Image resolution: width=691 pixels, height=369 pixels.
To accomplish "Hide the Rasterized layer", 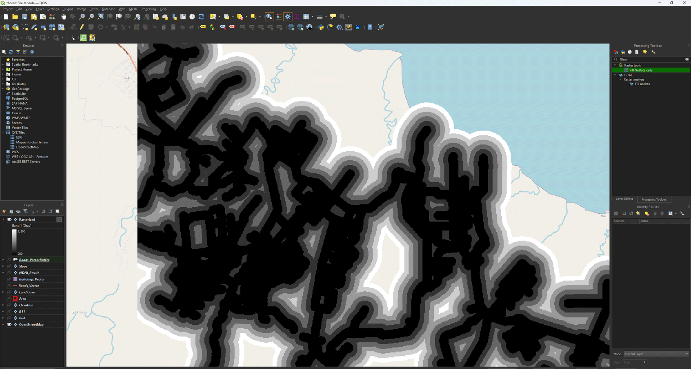I will click(9, 219).
